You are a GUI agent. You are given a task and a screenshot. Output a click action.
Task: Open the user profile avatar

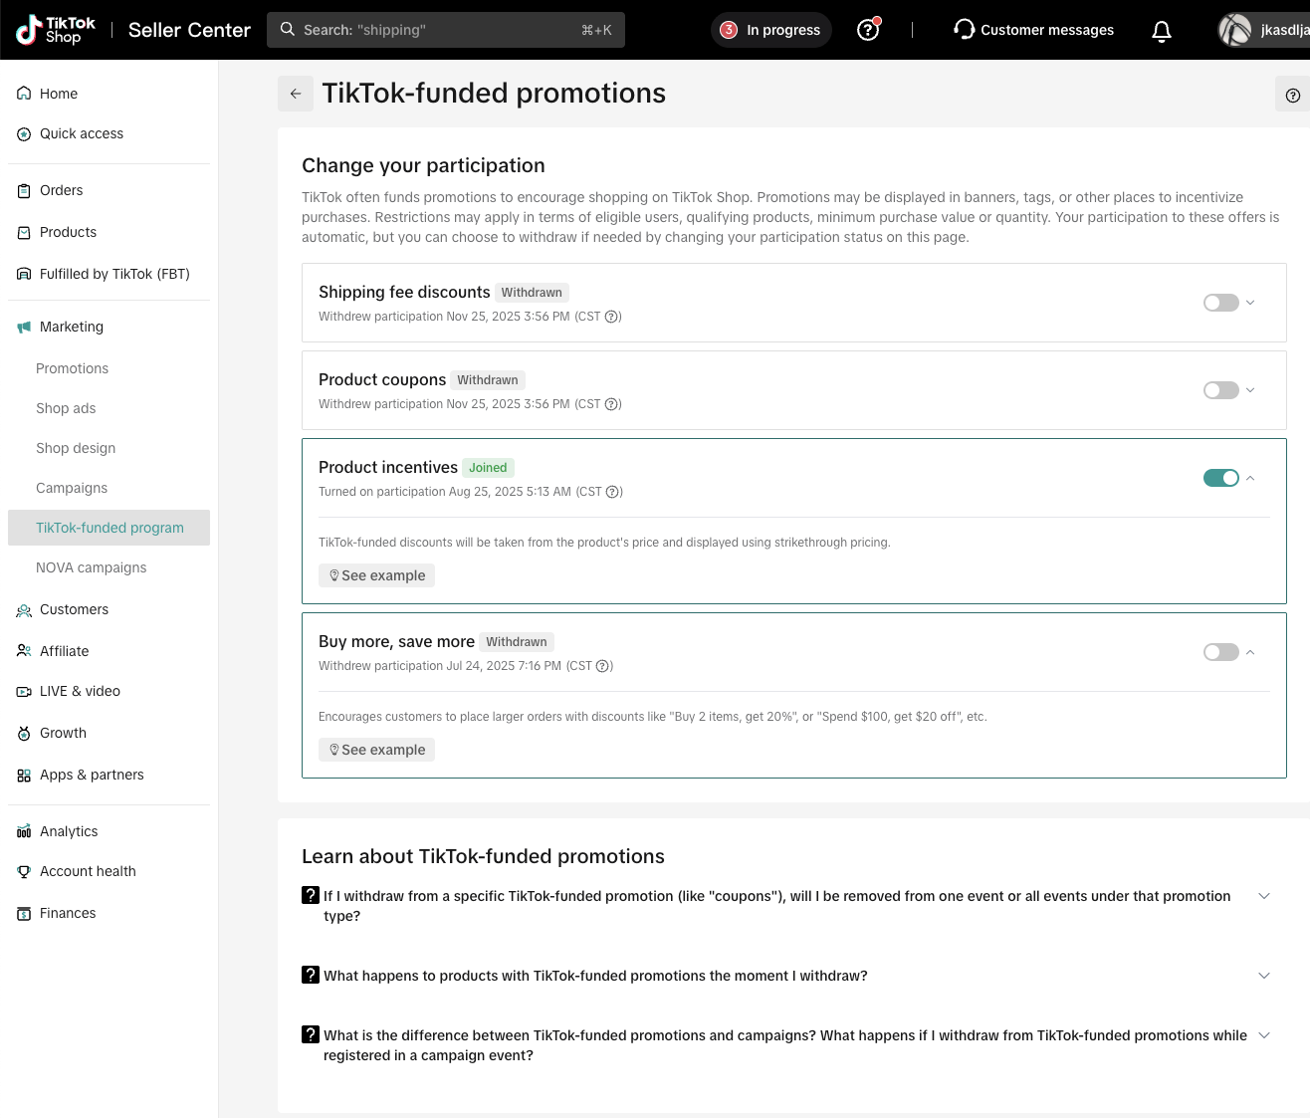point(1235,30)
